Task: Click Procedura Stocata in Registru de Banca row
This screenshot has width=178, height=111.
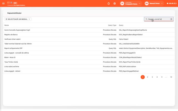Action: point(110,34)
